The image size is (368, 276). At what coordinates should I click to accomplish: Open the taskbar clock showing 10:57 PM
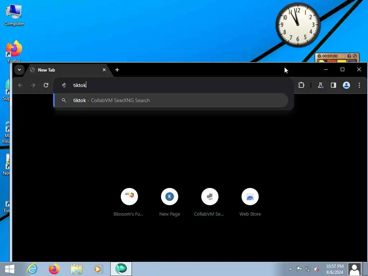point(335,269)
